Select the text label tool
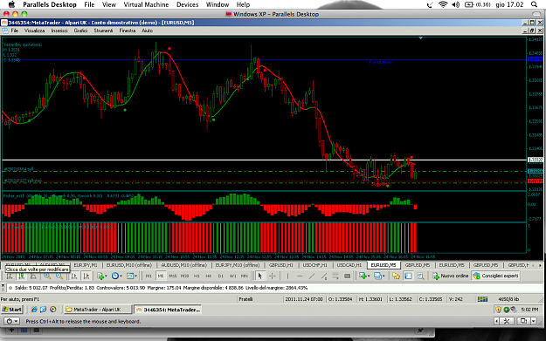546x341 pixels. (x=347, y=276)
